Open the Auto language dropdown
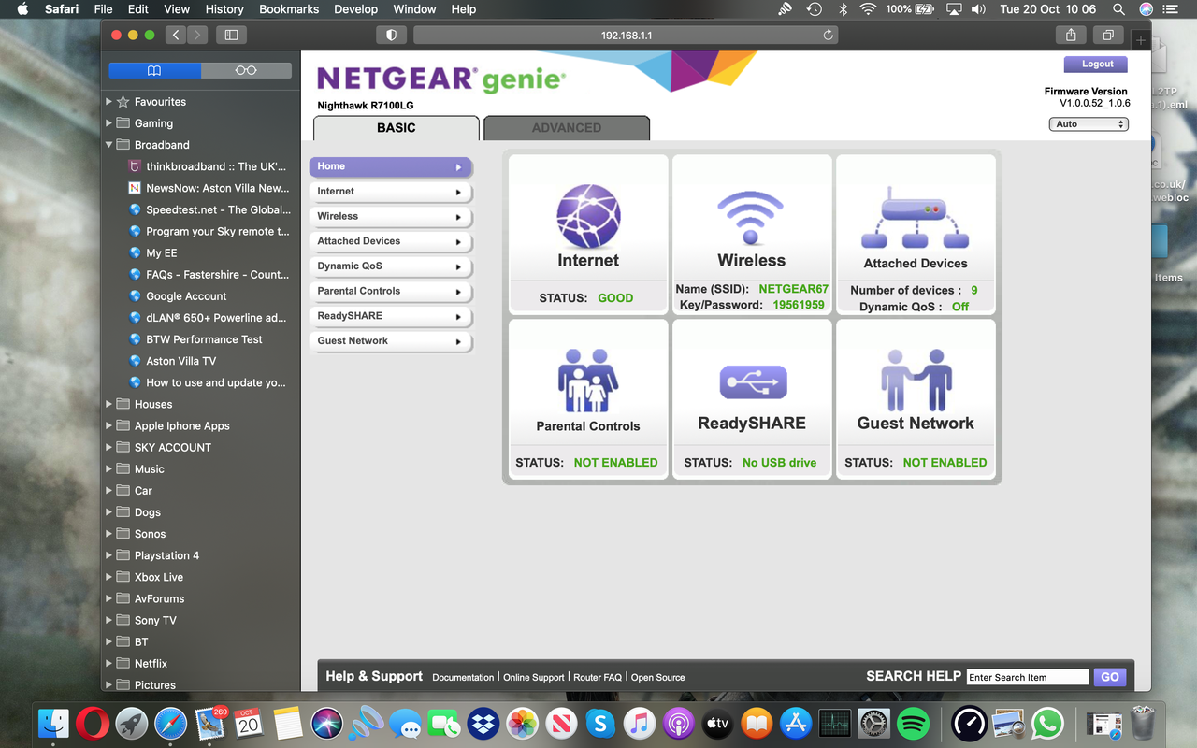Viewport: 1197px width, 748px height. pyautogui.click(x=1089, y=124)
